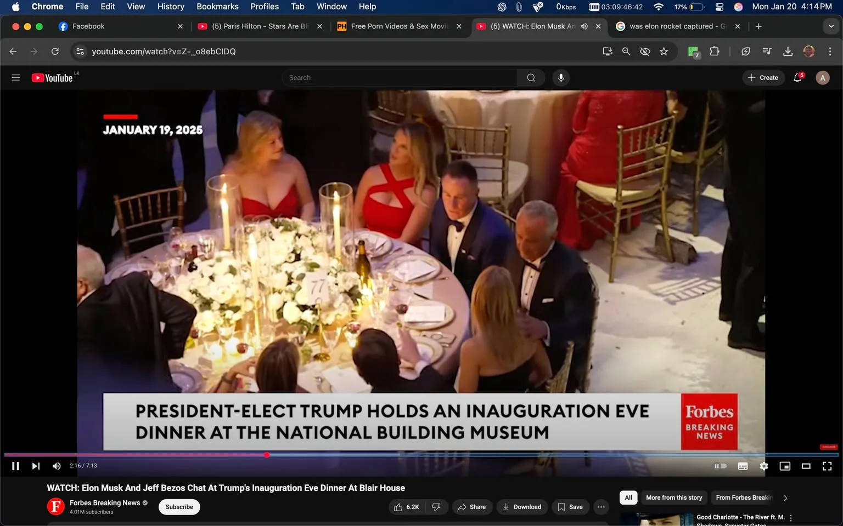Image resolution: width=843 pixels, height=526 pixels.
Task: Click the YouTube search field
Action: (x=400, y=77)
